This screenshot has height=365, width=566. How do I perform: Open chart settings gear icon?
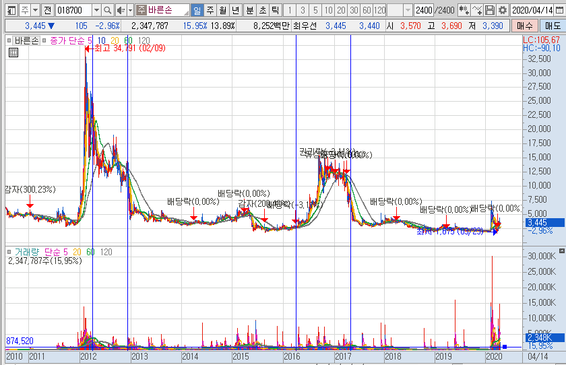(503, 10)
